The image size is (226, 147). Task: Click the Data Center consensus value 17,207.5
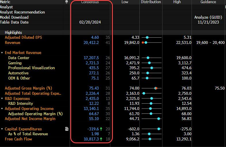click(x=91, y=58)
